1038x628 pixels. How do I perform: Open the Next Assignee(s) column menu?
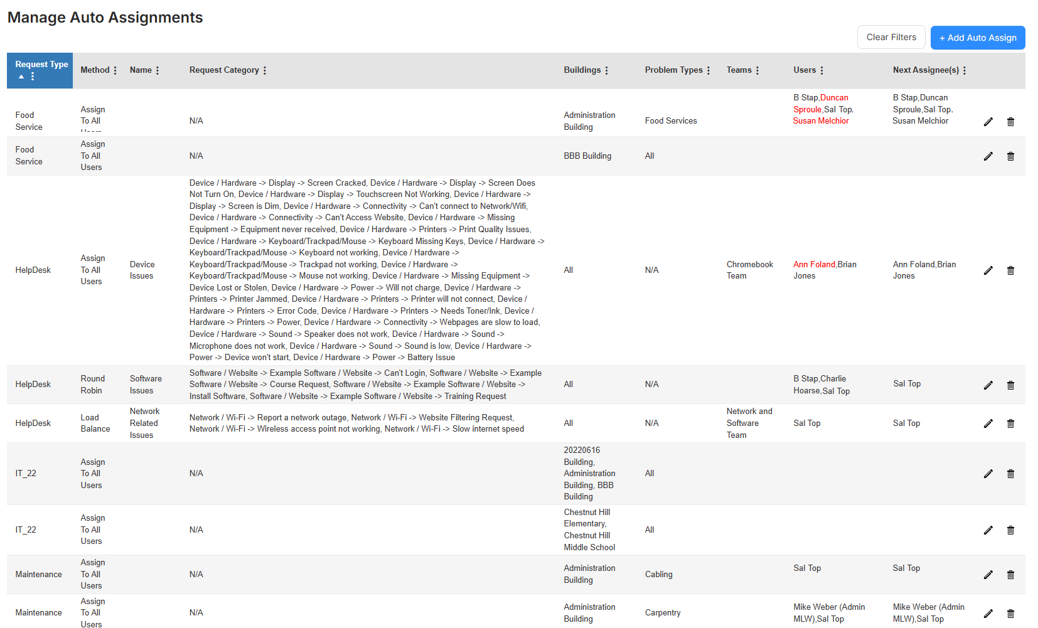968,70
